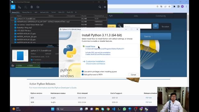This screenshot has width=199, height=112.
Task: Click the pause downloads icon in the toolbar
Action: click(x=25, y=7)
